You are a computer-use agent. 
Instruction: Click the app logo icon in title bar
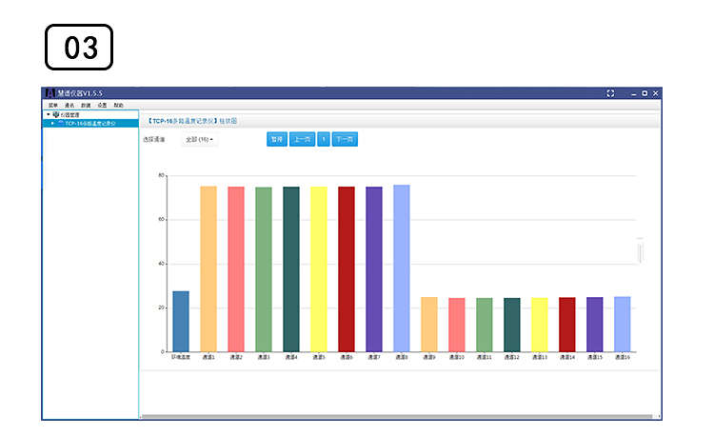50,93
